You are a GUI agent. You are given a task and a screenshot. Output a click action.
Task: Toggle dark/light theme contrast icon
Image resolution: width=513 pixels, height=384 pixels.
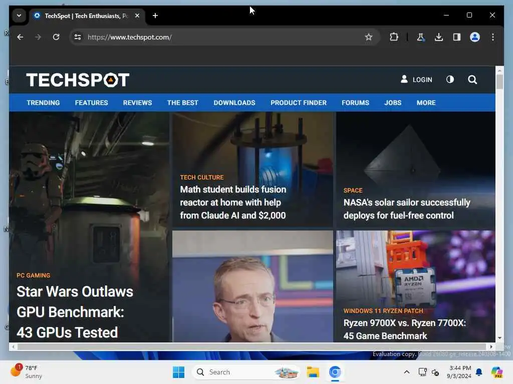pos(450,79)
